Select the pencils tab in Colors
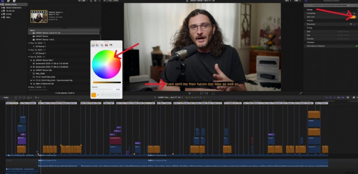 [111, 45]
